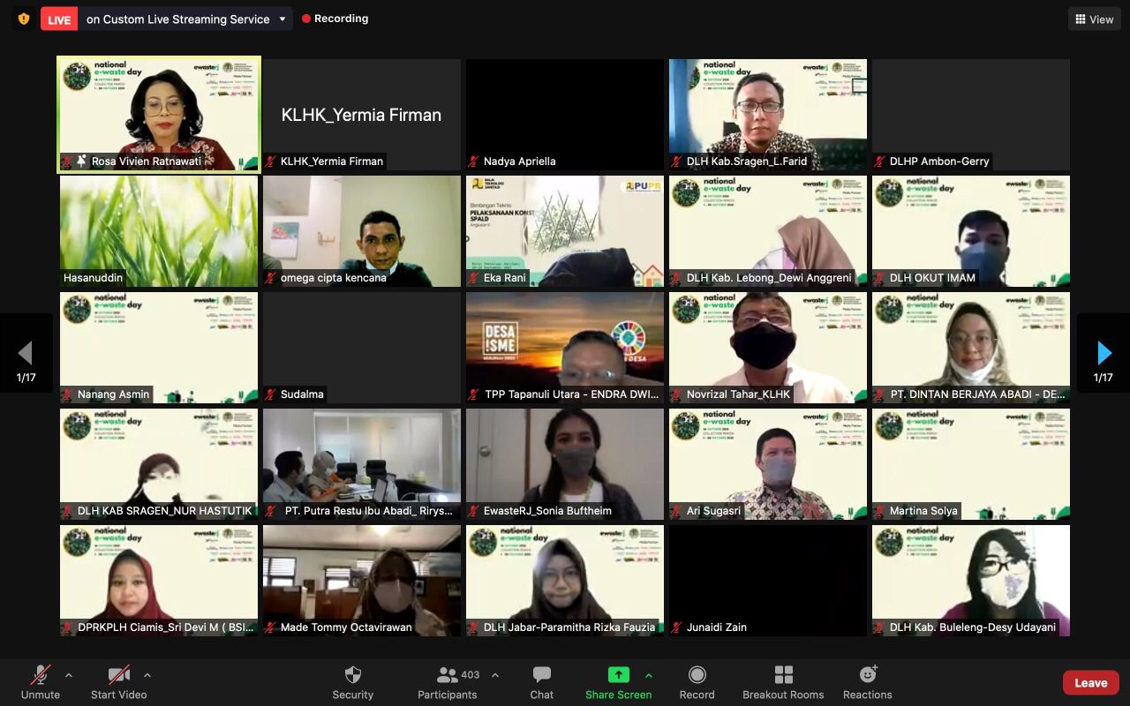Open the Reactions panel
1130x706 pixels.
866,681
